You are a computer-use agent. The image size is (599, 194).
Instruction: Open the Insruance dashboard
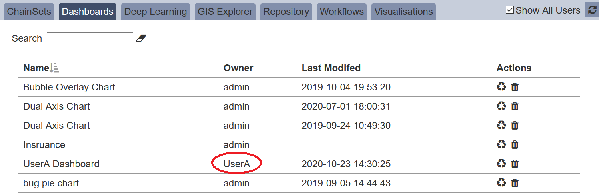[x=44, y=145]
